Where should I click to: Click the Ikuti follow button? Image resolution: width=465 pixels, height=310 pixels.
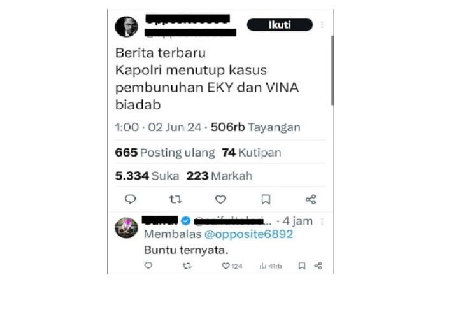[280, 25]
